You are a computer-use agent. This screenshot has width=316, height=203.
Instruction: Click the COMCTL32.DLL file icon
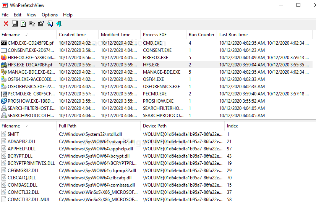[x=4, y=192]
